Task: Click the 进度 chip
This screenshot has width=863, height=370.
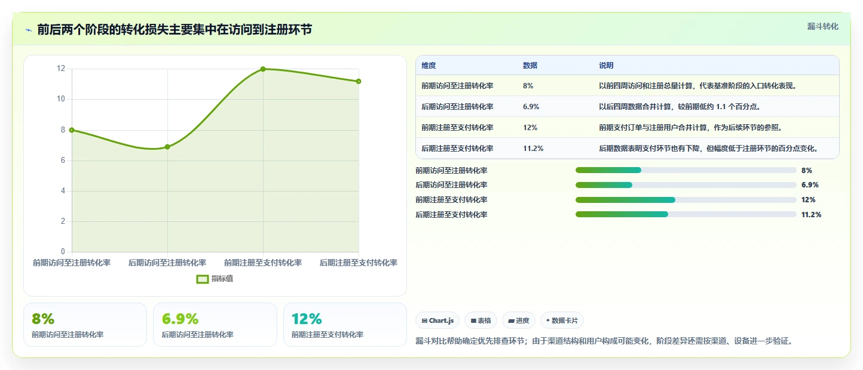Action: click(x=519, y=320)
